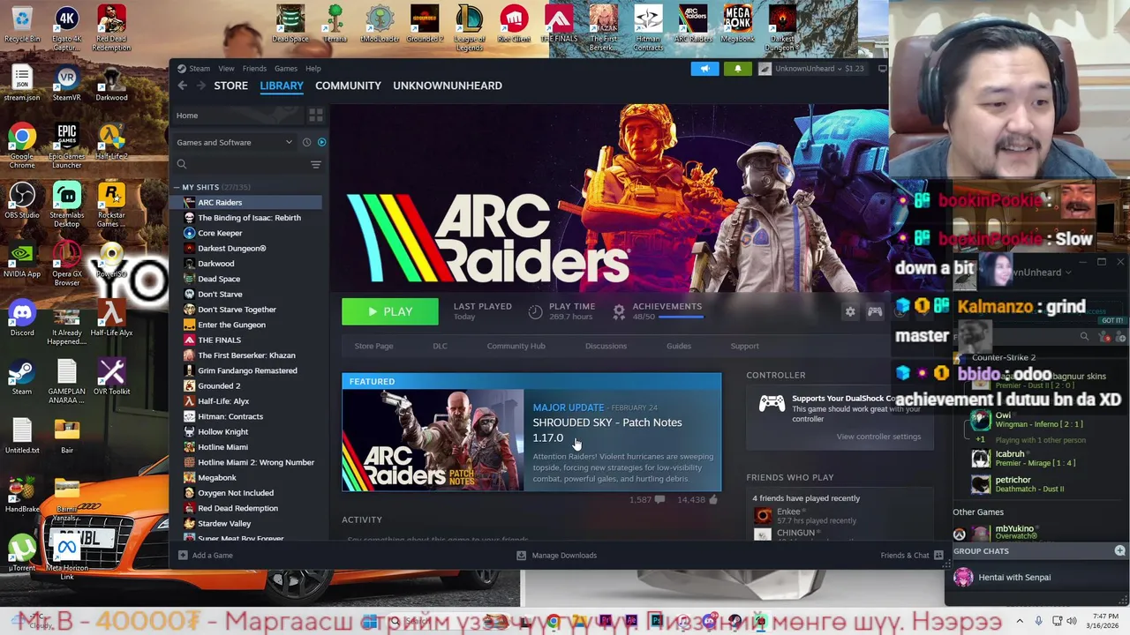This screenshot has height=635, width=1130.
Task: Open SHROUDED SKY patch notes thumbnail
Action: (x=433, y=440)
